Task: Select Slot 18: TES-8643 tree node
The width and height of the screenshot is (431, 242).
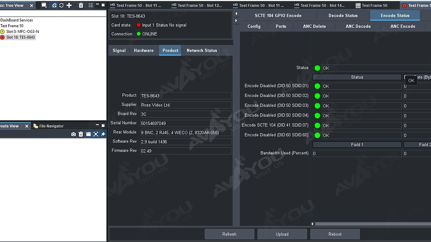Action: [x=21, y=37]
